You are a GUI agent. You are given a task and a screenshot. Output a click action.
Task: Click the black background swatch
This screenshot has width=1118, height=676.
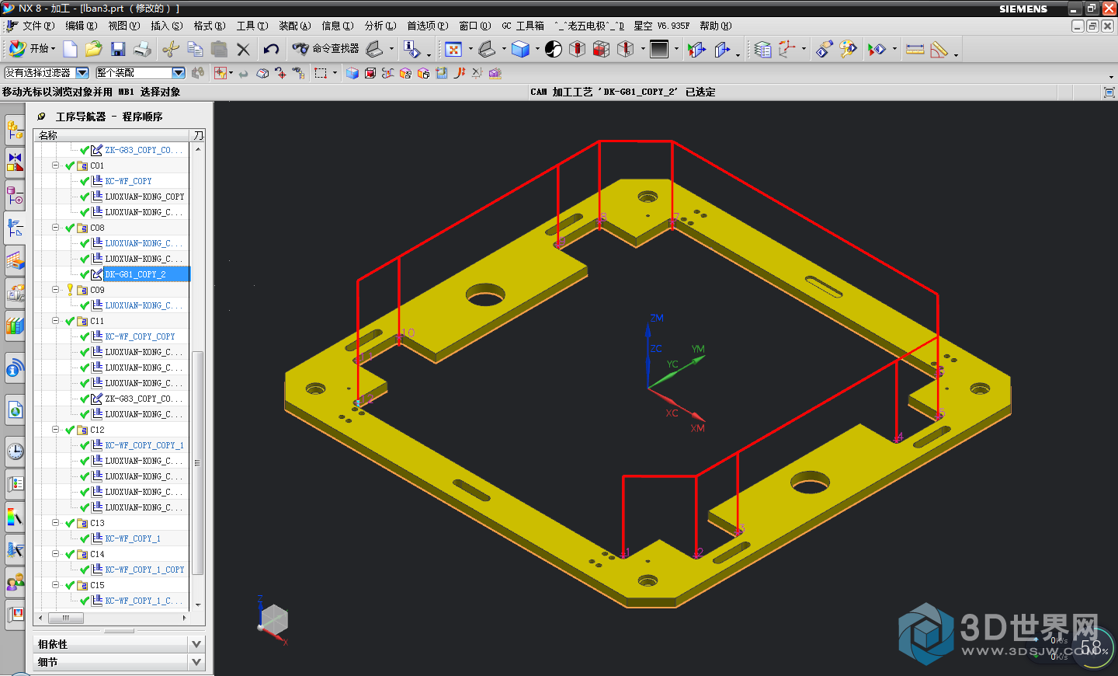[659, 49]
